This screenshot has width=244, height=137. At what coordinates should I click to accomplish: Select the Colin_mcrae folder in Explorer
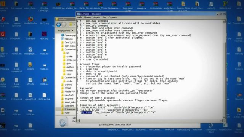point(68,46)
